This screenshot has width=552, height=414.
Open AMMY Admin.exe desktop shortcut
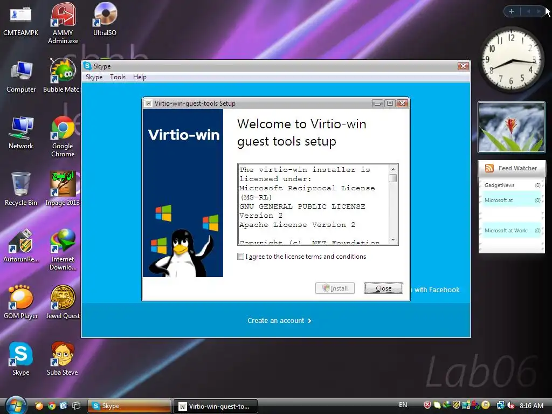point(63,23)
